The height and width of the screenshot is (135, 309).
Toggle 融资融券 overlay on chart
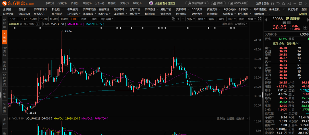point(227,24)
